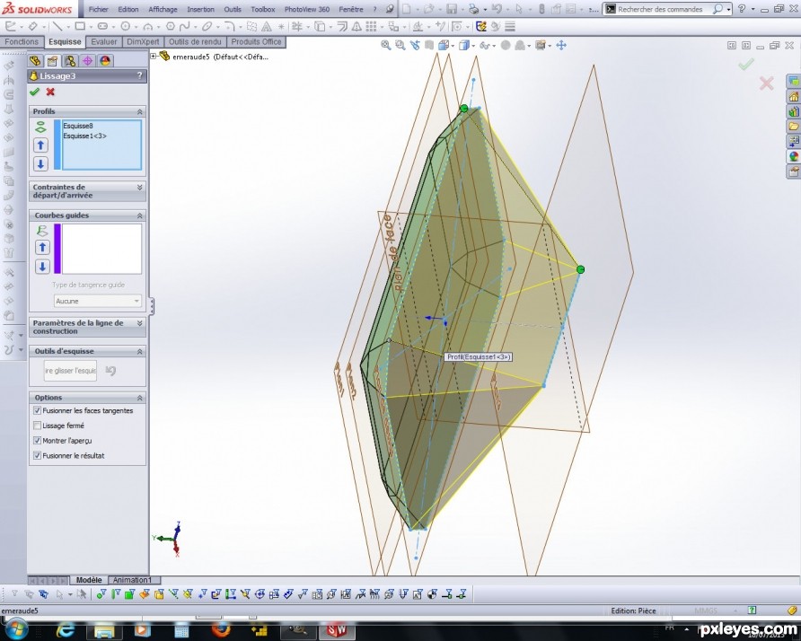The width and height of the screenshot is (801, 641).
Task: Switch to Animation1 bottom tab
Action: (x=132, y=580)
